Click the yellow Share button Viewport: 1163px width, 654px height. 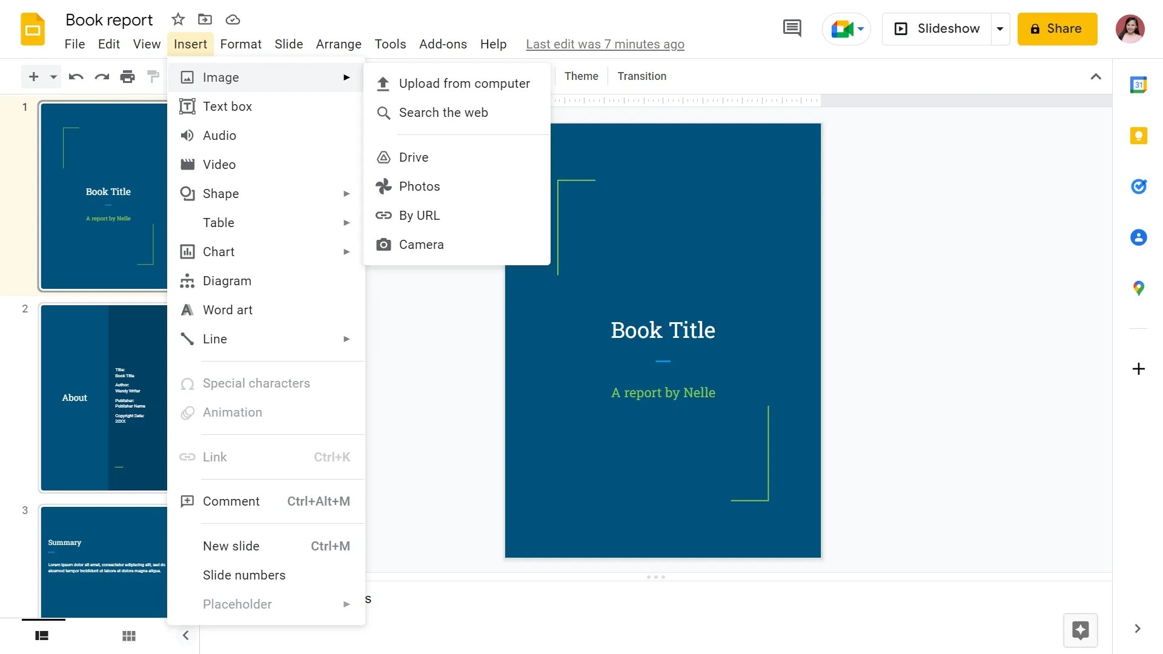tap(1057, 28)
